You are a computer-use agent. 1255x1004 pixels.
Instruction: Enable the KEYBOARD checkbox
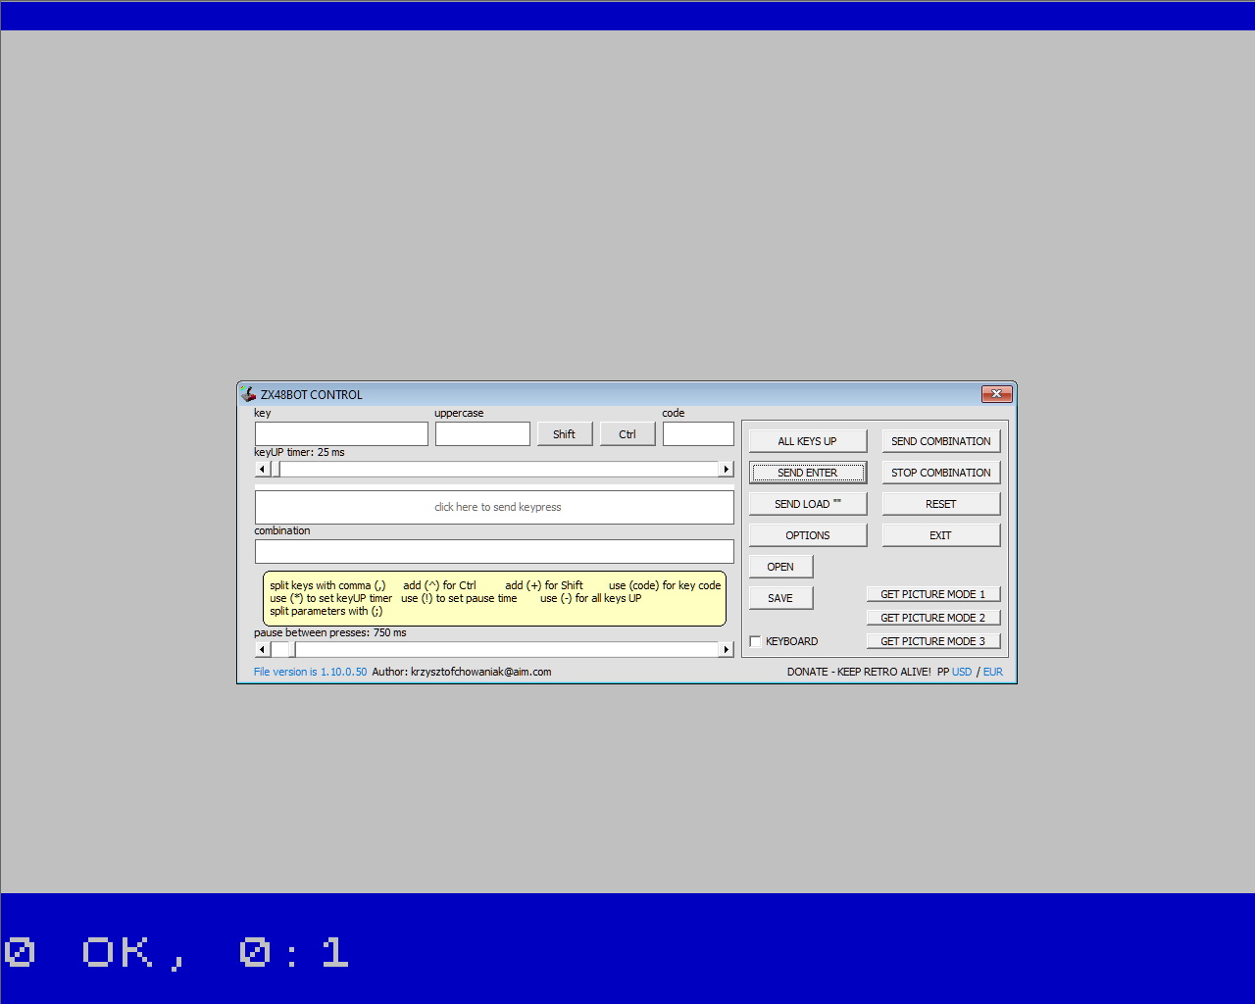click(x=755, y=640)
